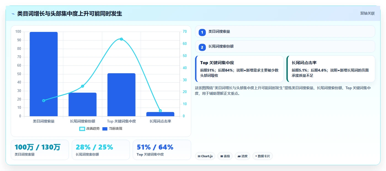Image resolution: width=386 pixels, height=171 pixels.
Task: Click the icon inside the Chart.js tag
Action: pos(199,156)
